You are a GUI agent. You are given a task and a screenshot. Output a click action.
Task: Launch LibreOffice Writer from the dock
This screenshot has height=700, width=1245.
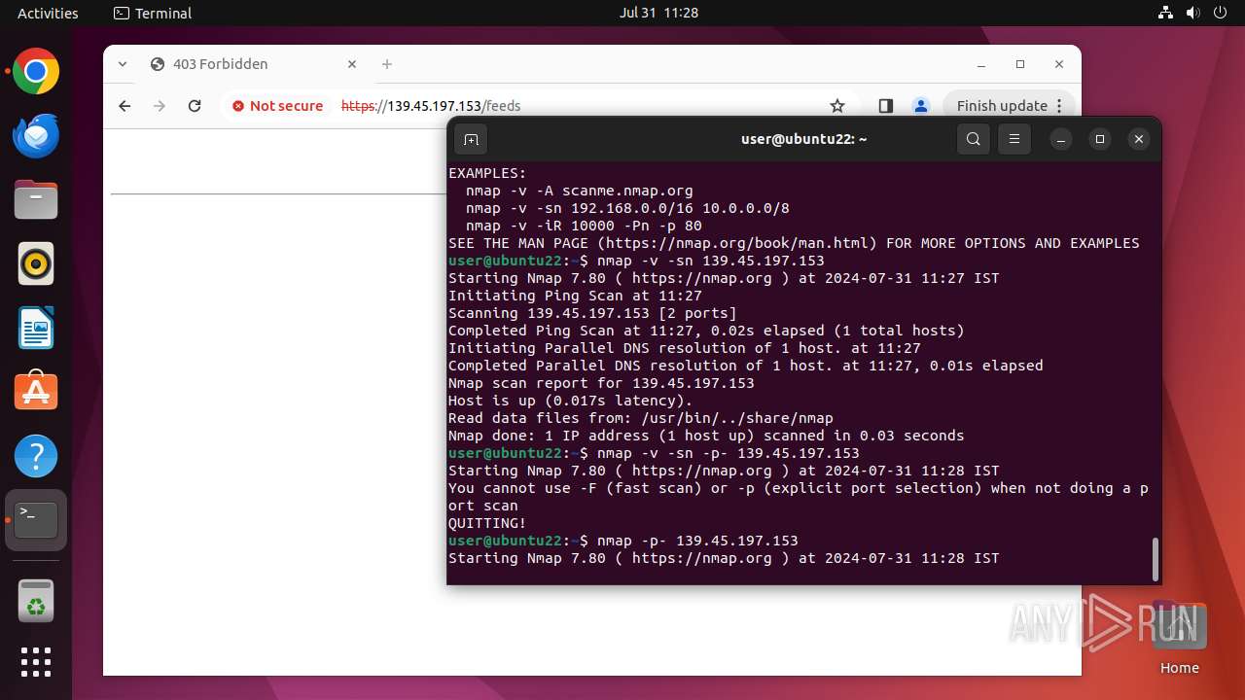click(x=36, y=328)
